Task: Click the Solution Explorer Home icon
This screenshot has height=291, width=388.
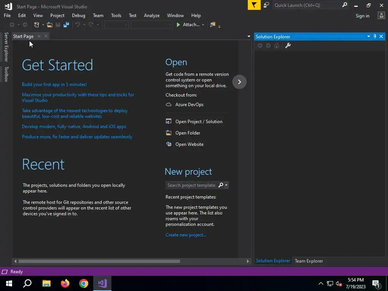Action: point(277,45)
